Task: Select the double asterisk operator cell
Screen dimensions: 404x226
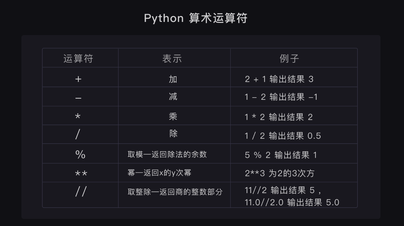Action: (x=81, y=174)
